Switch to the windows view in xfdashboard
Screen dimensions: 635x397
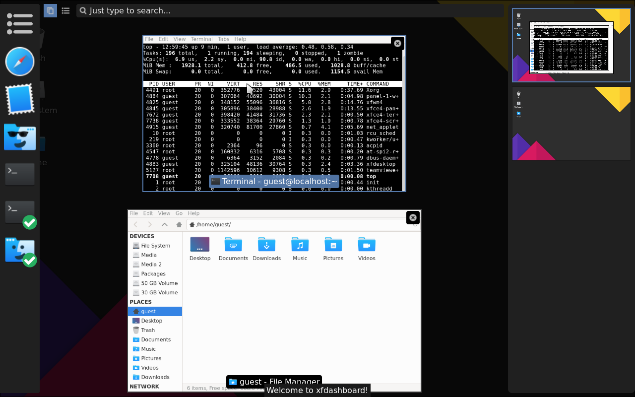click(x=50, y=10)
